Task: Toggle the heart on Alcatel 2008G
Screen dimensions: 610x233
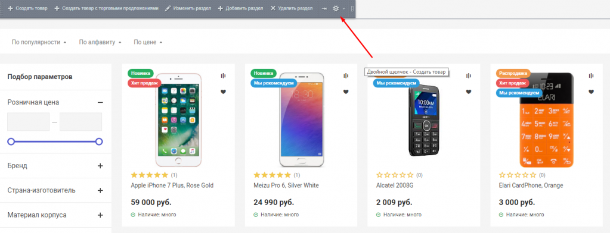Action: (469, 92)
